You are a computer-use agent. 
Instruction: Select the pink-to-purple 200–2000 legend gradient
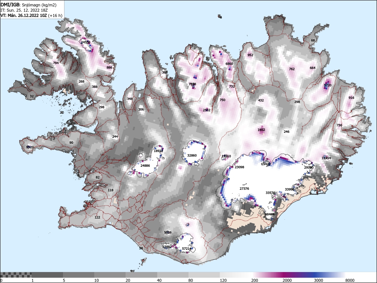pyautogui.click(x=267, y=275)
